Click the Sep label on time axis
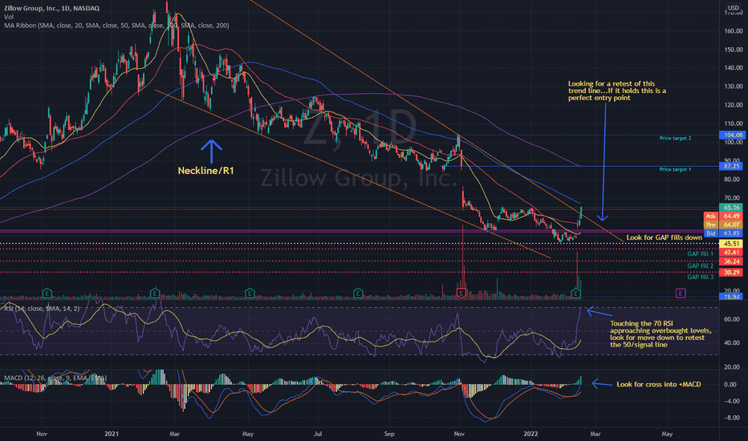The image size is (748, 441). click(389, 434)
